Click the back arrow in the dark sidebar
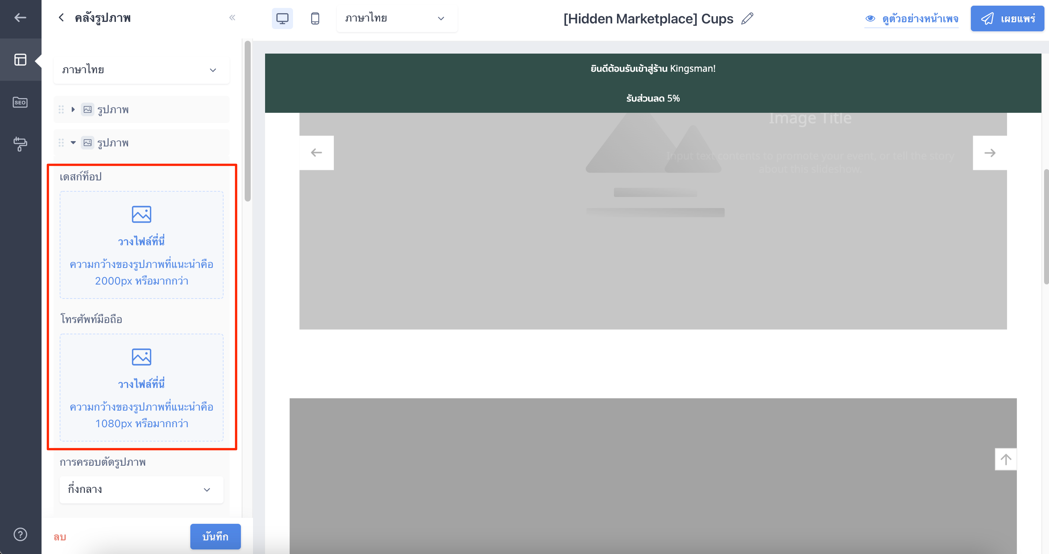 coord(20,17)
